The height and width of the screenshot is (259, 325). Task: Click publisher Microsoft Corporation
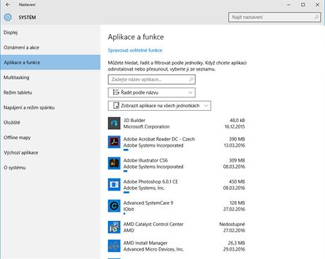point(146,126)
